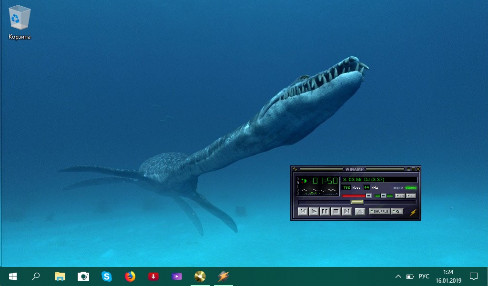Click the Previous track button in Winamp

point(303,212)
